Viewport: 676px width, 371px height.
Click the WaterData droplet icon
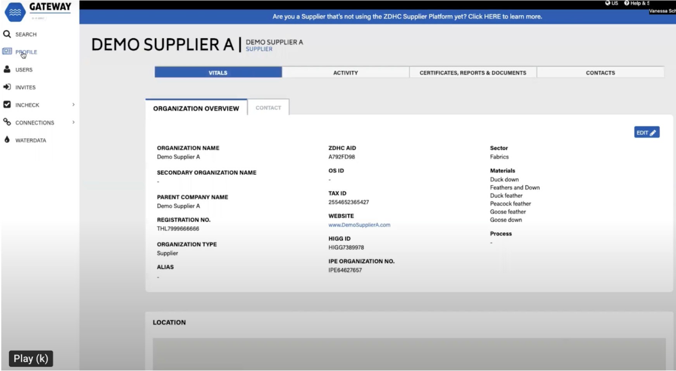(7, 140)
